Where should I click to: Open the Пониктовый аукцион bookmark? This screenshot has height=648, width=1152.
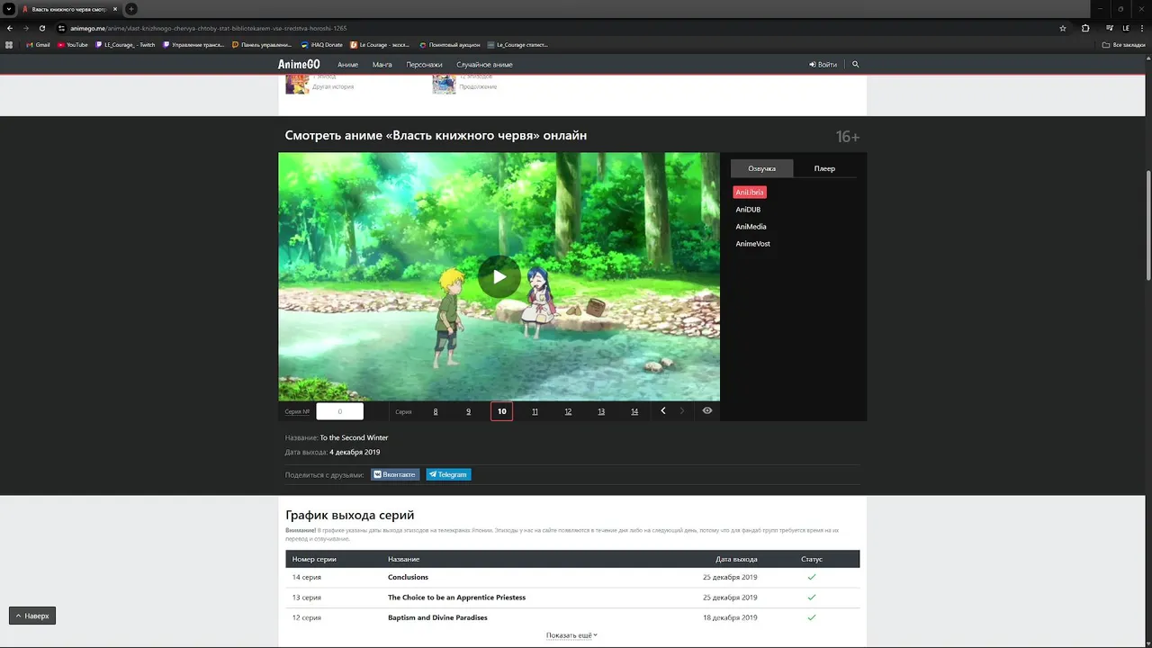[x=450, y=44]
